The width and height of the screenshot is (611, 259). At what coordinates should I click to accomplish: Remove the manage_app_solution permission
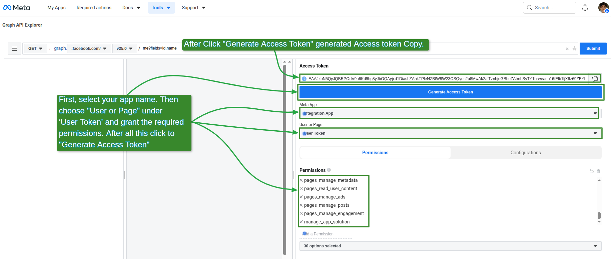[x=301, y=222]
